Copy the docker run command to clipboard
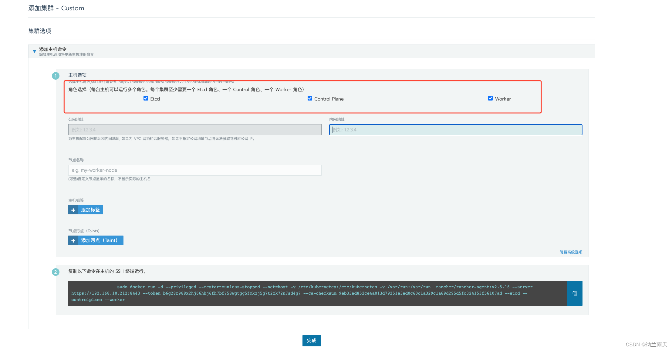The width and height of the screenshot is (672, 350). pos(575,293)
